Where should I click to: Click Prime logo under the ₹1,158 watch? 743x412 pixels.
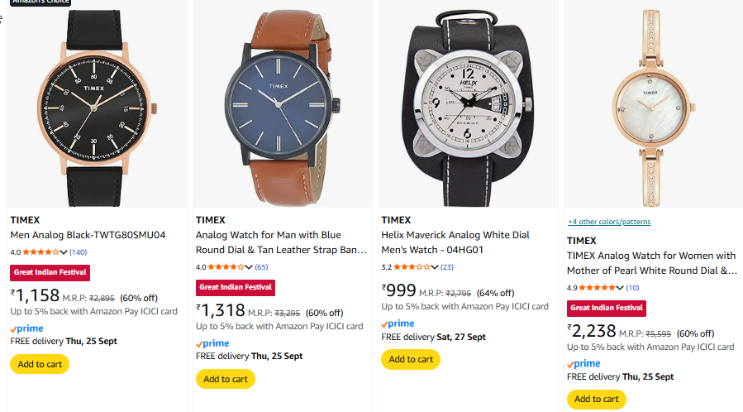(x=26, y=328)
